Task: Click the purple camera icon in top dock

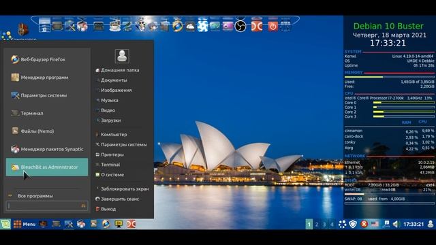Action: pyautogui.click(x=228, y=26)
